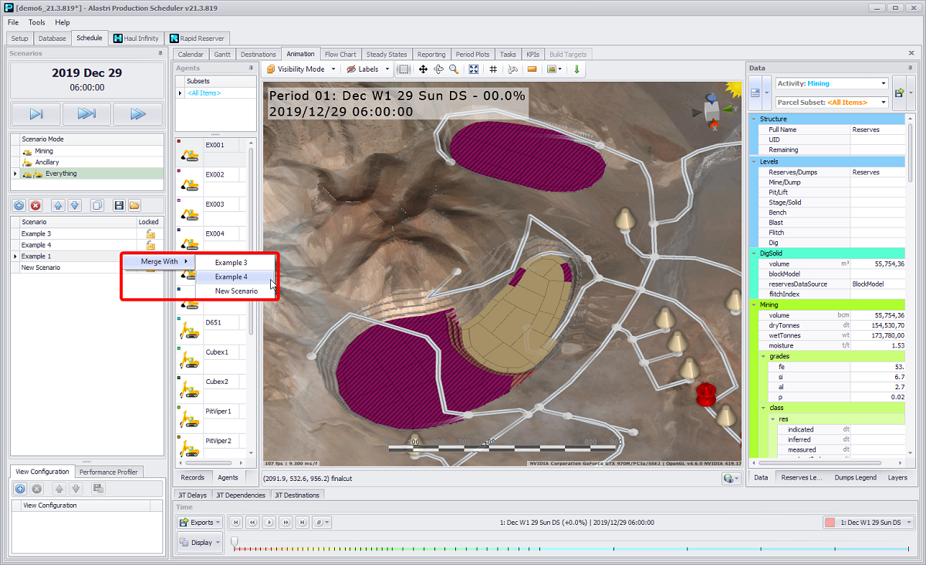The height and width of the screenshot is (565, 926).
Task: Toggle the lock for Example 3 scenario
Action: (x=151, y=234)
